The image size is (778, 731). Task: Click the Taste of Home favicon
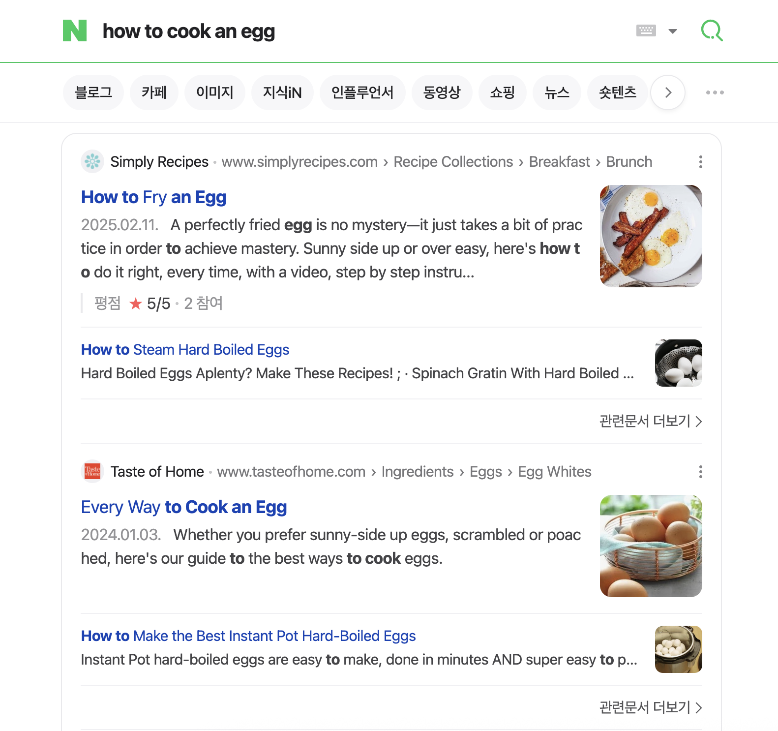(93, 471)
